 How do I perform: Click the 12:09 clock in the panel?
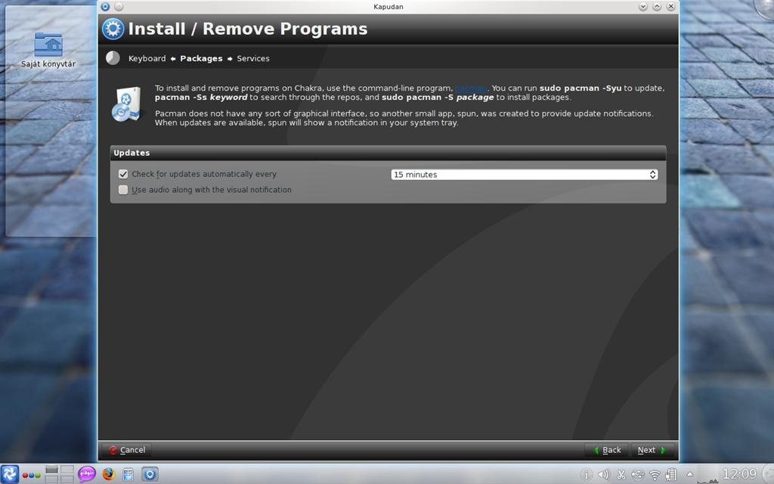739,475
